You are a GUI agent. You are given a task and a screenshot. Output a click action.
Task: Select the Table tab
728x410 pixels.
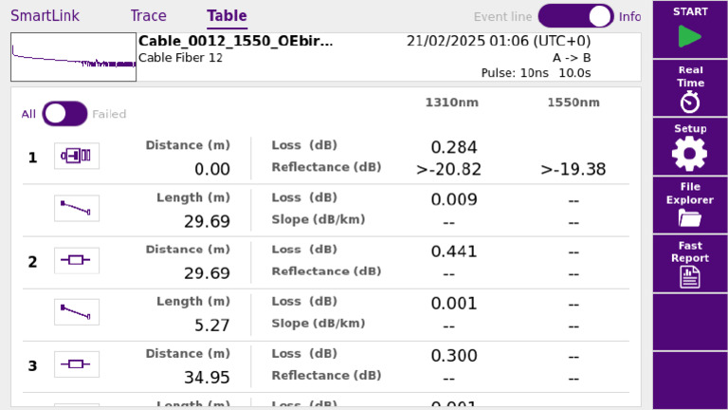tap(227, 16)
